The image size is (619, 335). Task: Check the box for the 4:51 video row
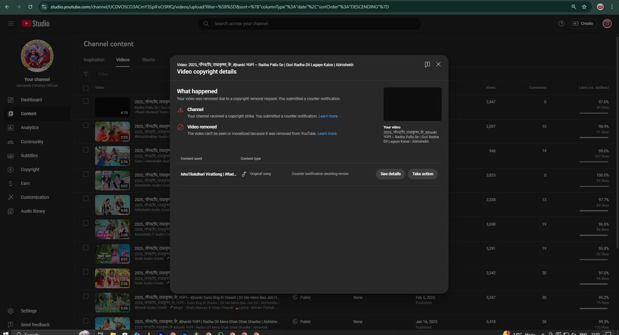pyautogui.click(x=86, y=247)
